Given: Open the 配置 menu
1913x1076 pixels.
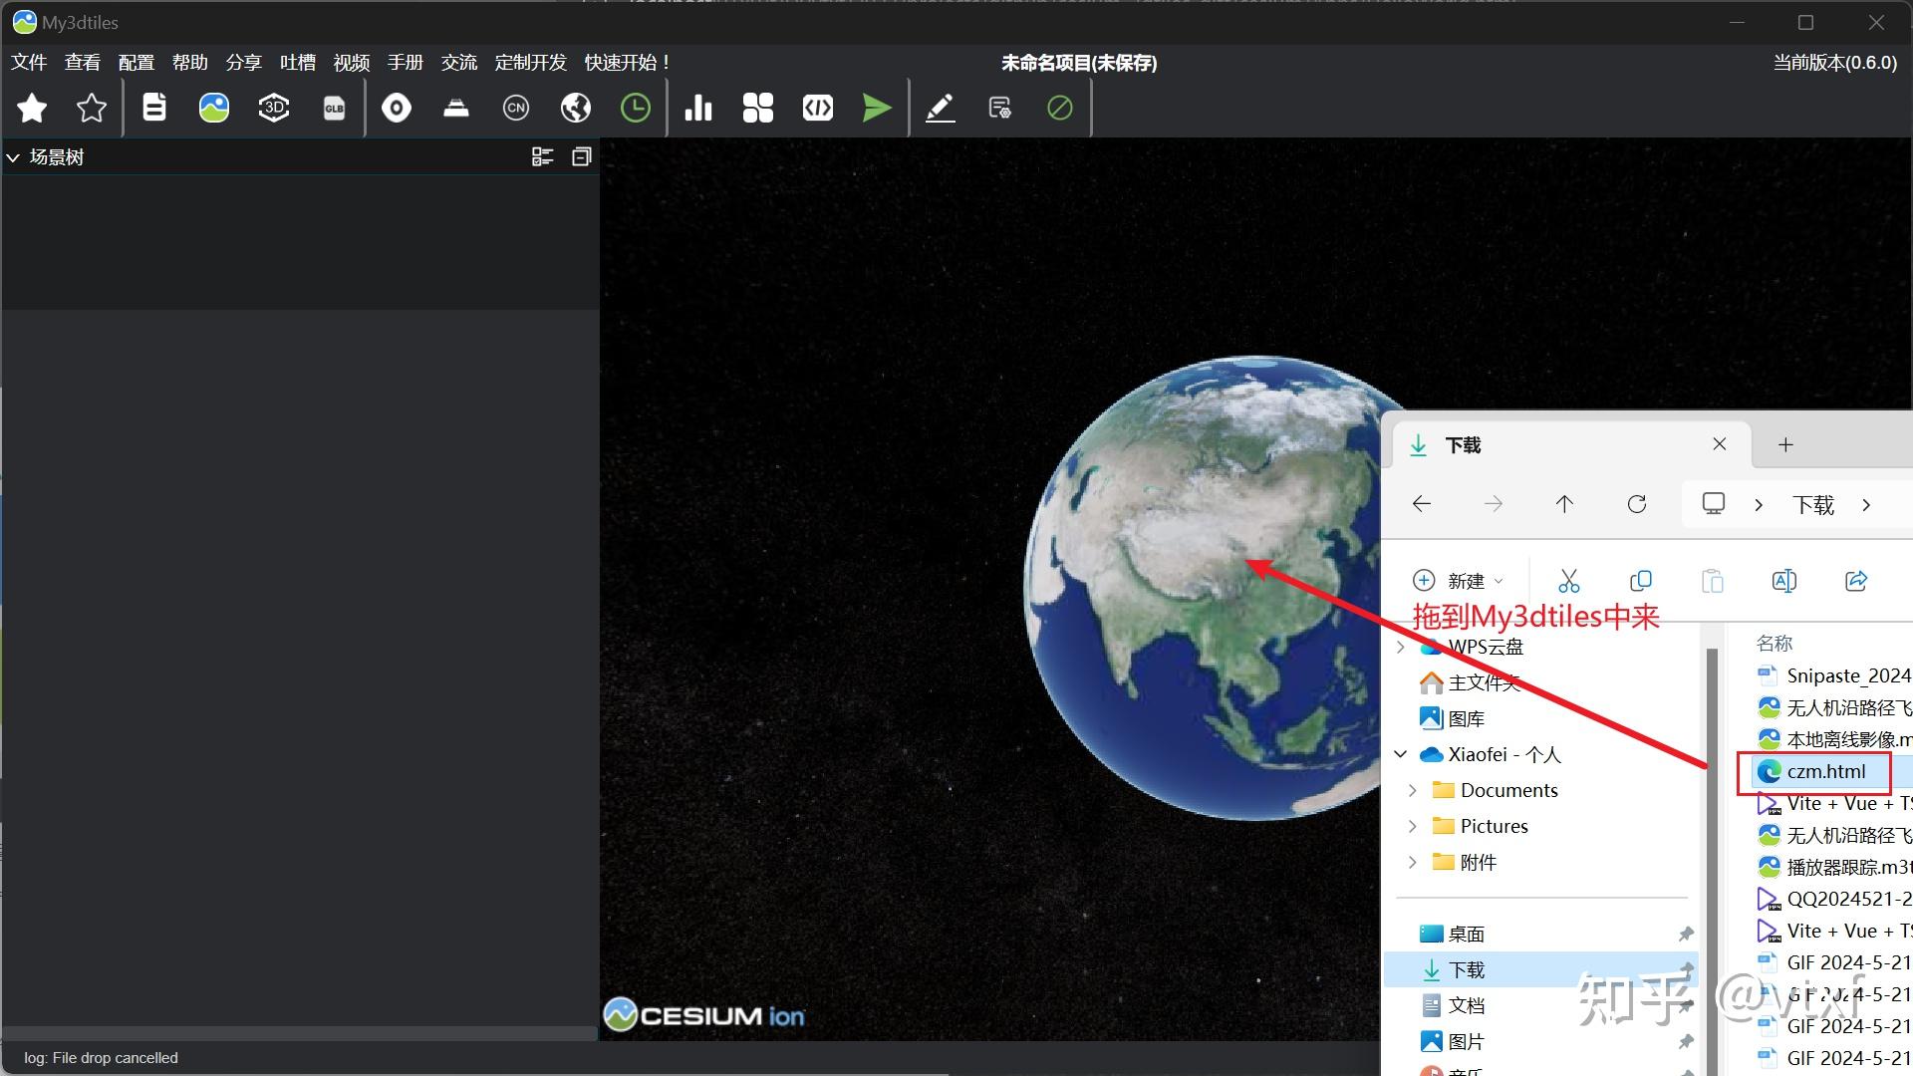Looking at the screenshot, I should point(137,63).
